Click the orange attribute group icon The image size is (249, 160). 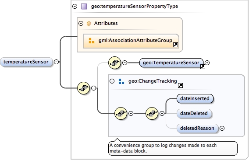click(x=92, y=41)
